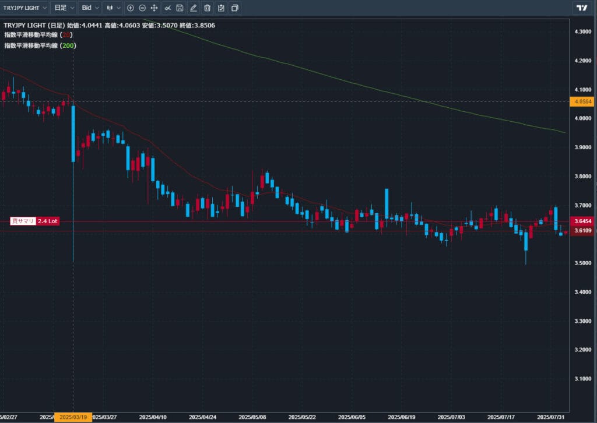Click the 指数平滑移動平均線 (20) indicator label

coord(38,35)
